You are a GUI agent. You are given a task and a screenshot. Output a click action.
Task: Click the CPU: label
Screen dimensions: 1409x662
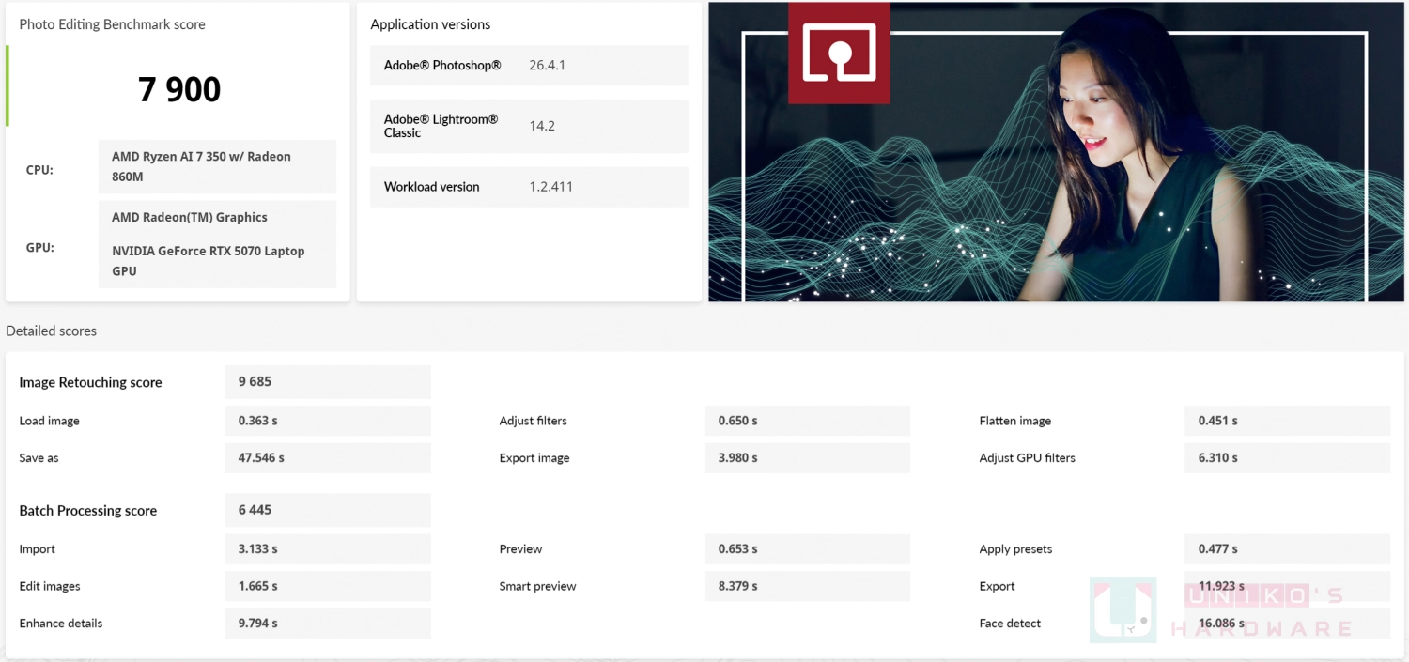39,170
